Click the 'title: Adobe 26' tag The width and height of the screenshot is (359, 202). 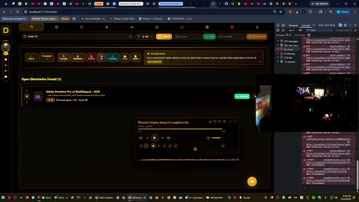[154, 62]
